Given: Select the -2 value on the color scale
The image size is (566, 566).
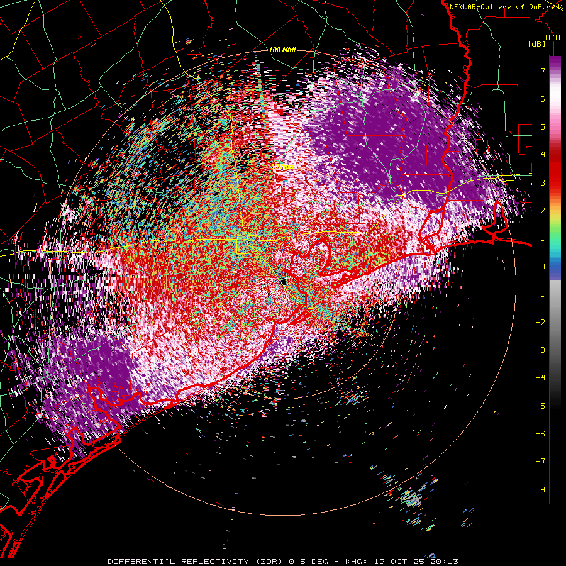Looking at the screenshot, I should click(540, 322).
